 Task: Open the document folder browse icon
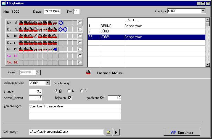[109, 132]
